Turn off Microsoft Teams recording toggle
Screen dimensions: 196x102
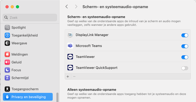click(x=185, y=46)
